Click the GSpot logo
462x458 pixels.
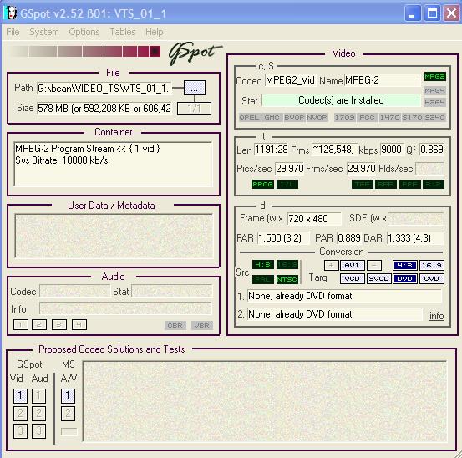point(195,53)
